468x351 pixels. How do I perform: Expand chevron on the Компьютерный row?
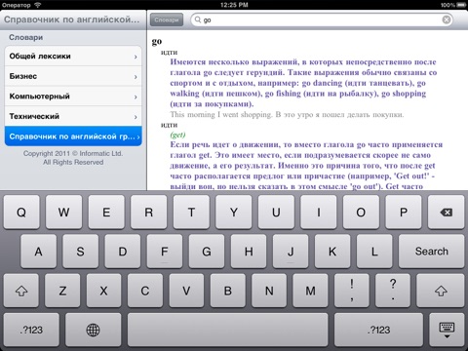[x=136, y=97]
